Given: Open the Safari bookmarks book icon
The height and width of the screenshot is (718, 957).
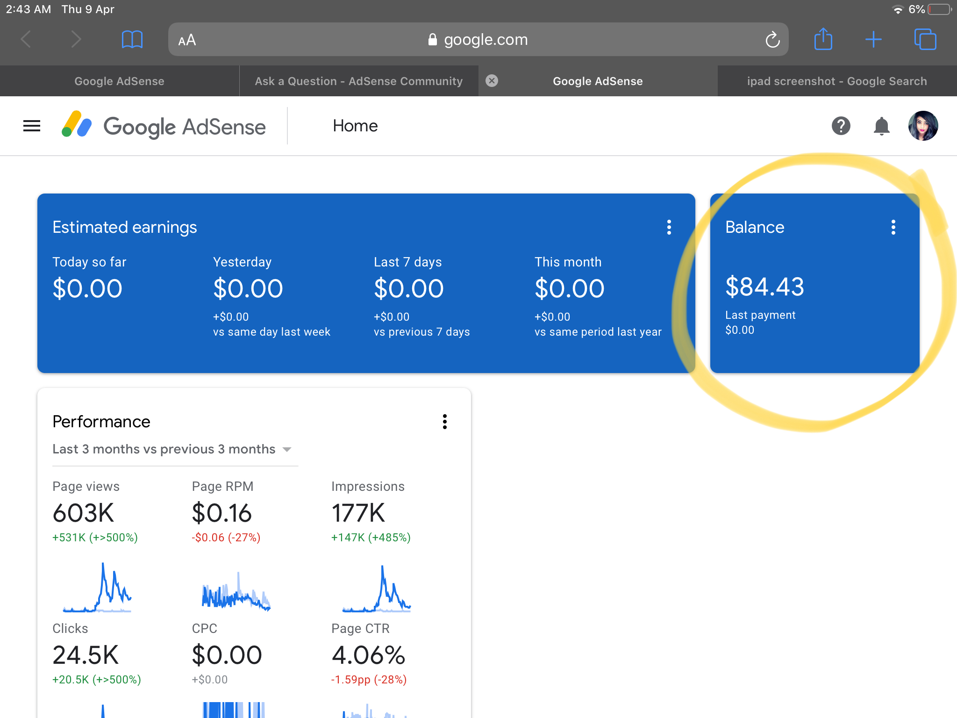Looking at the screenshot, I should pos(132,39).
